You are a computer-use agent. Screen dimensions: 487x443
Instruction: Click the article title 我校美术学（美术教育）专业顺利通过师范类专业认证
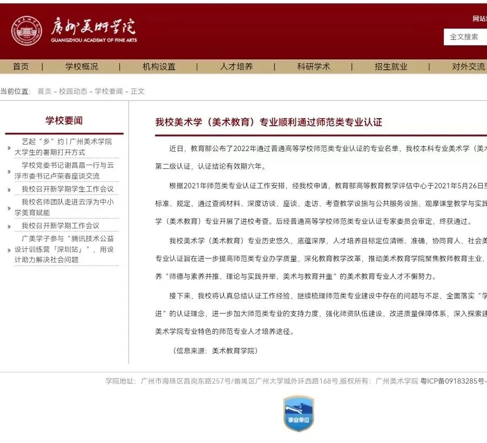[x=269, y=122]
